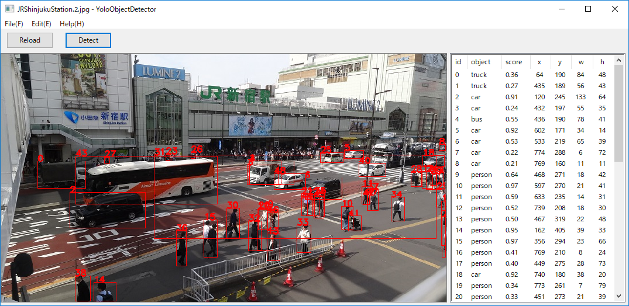Select row id 9 person score 0.64
This screenshot has height=306, width=629.
tap(533, 175)
